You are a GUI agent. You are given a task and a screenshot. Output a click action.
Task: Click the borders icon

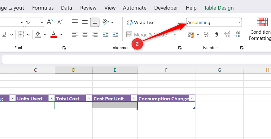(x=21, y=35)
